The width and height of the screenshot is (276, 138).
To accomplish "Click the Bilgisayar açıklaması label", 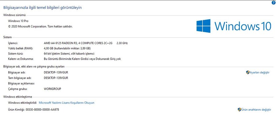I will click(21, 84).
